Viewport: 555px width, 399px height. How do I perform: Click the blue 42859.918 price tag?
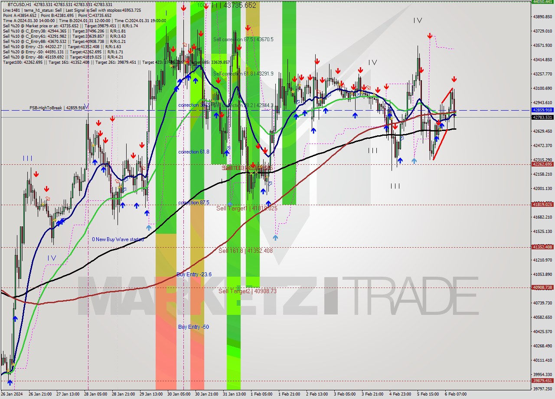pos(542,110)
